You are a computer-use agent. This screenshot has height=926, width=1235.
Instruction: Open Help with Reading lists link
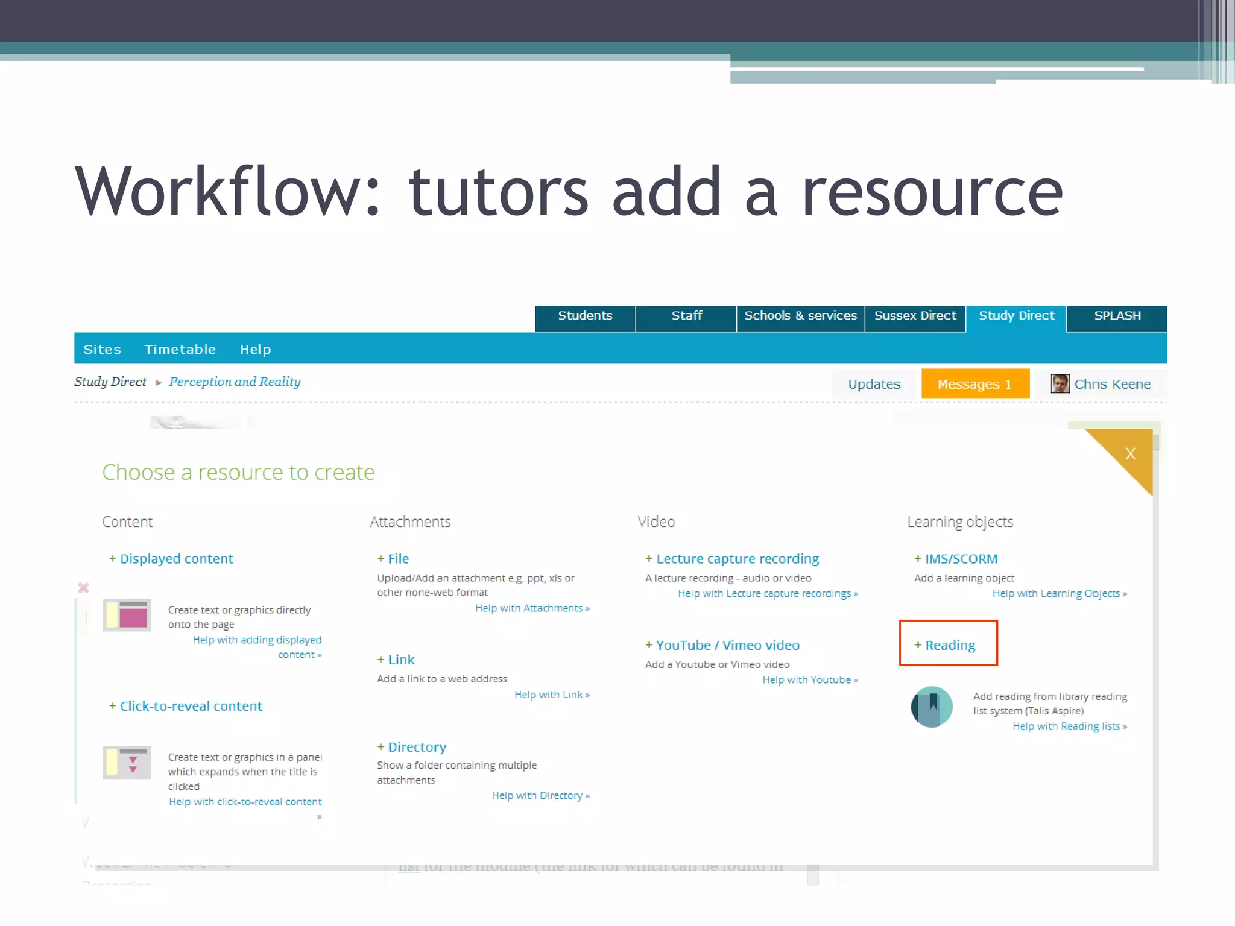click(x=1070, y=726)
